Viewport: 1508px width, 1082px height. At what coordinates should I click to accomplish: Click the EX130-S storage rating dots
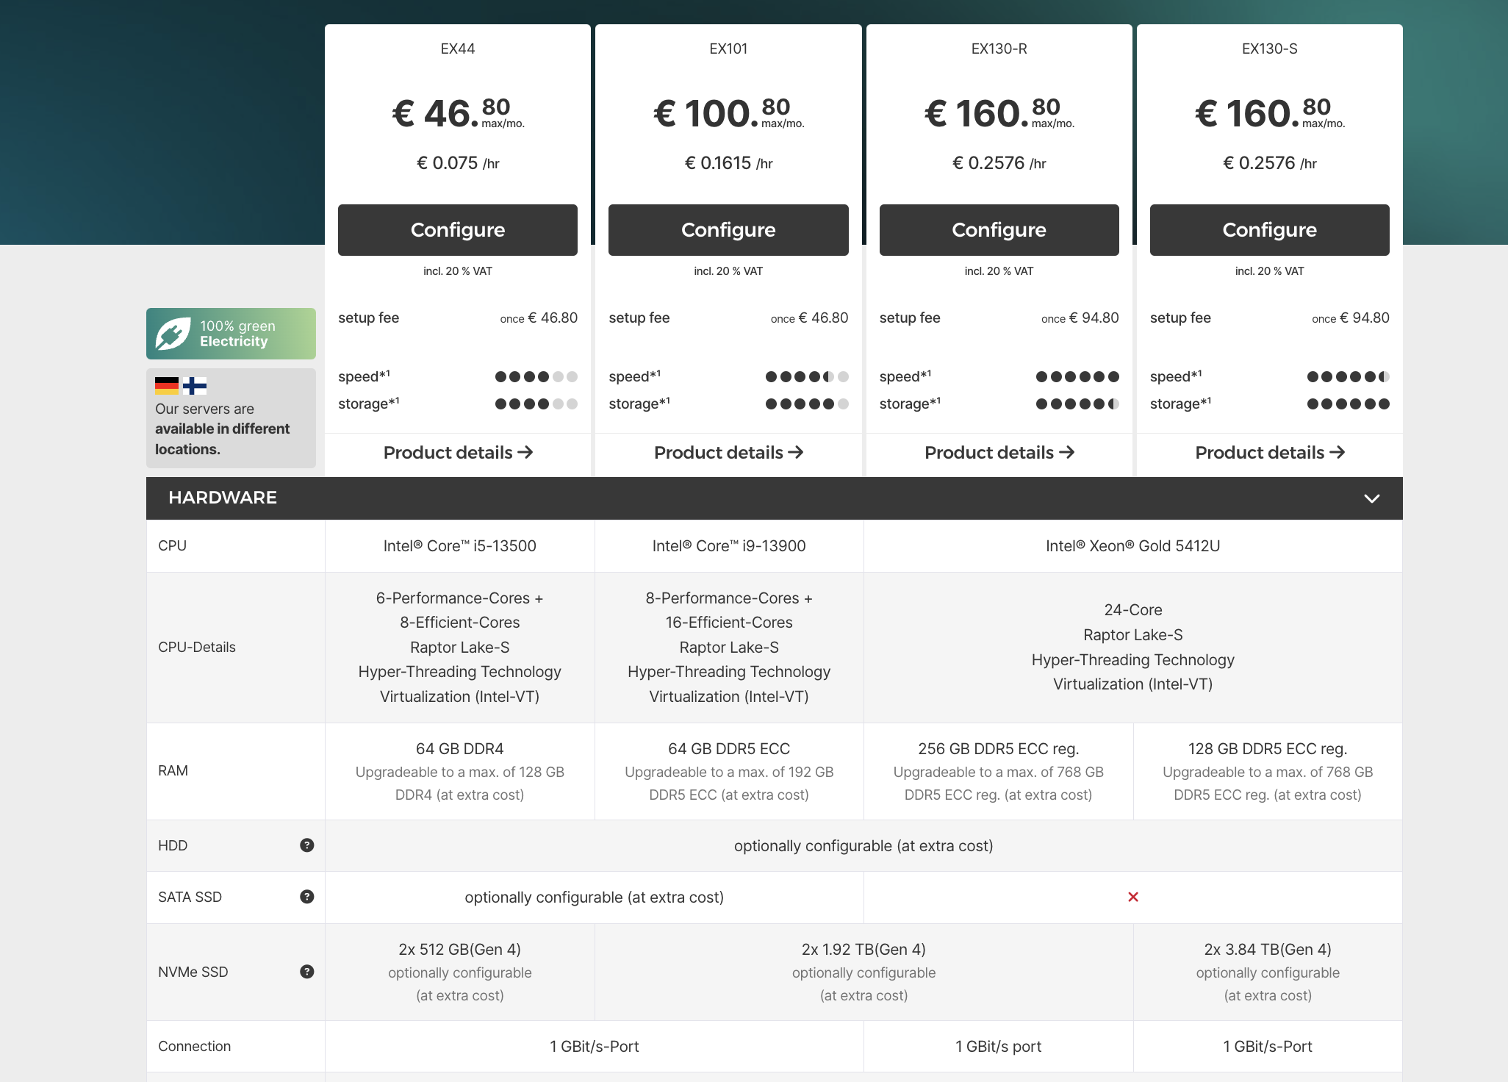point(1348,404)
